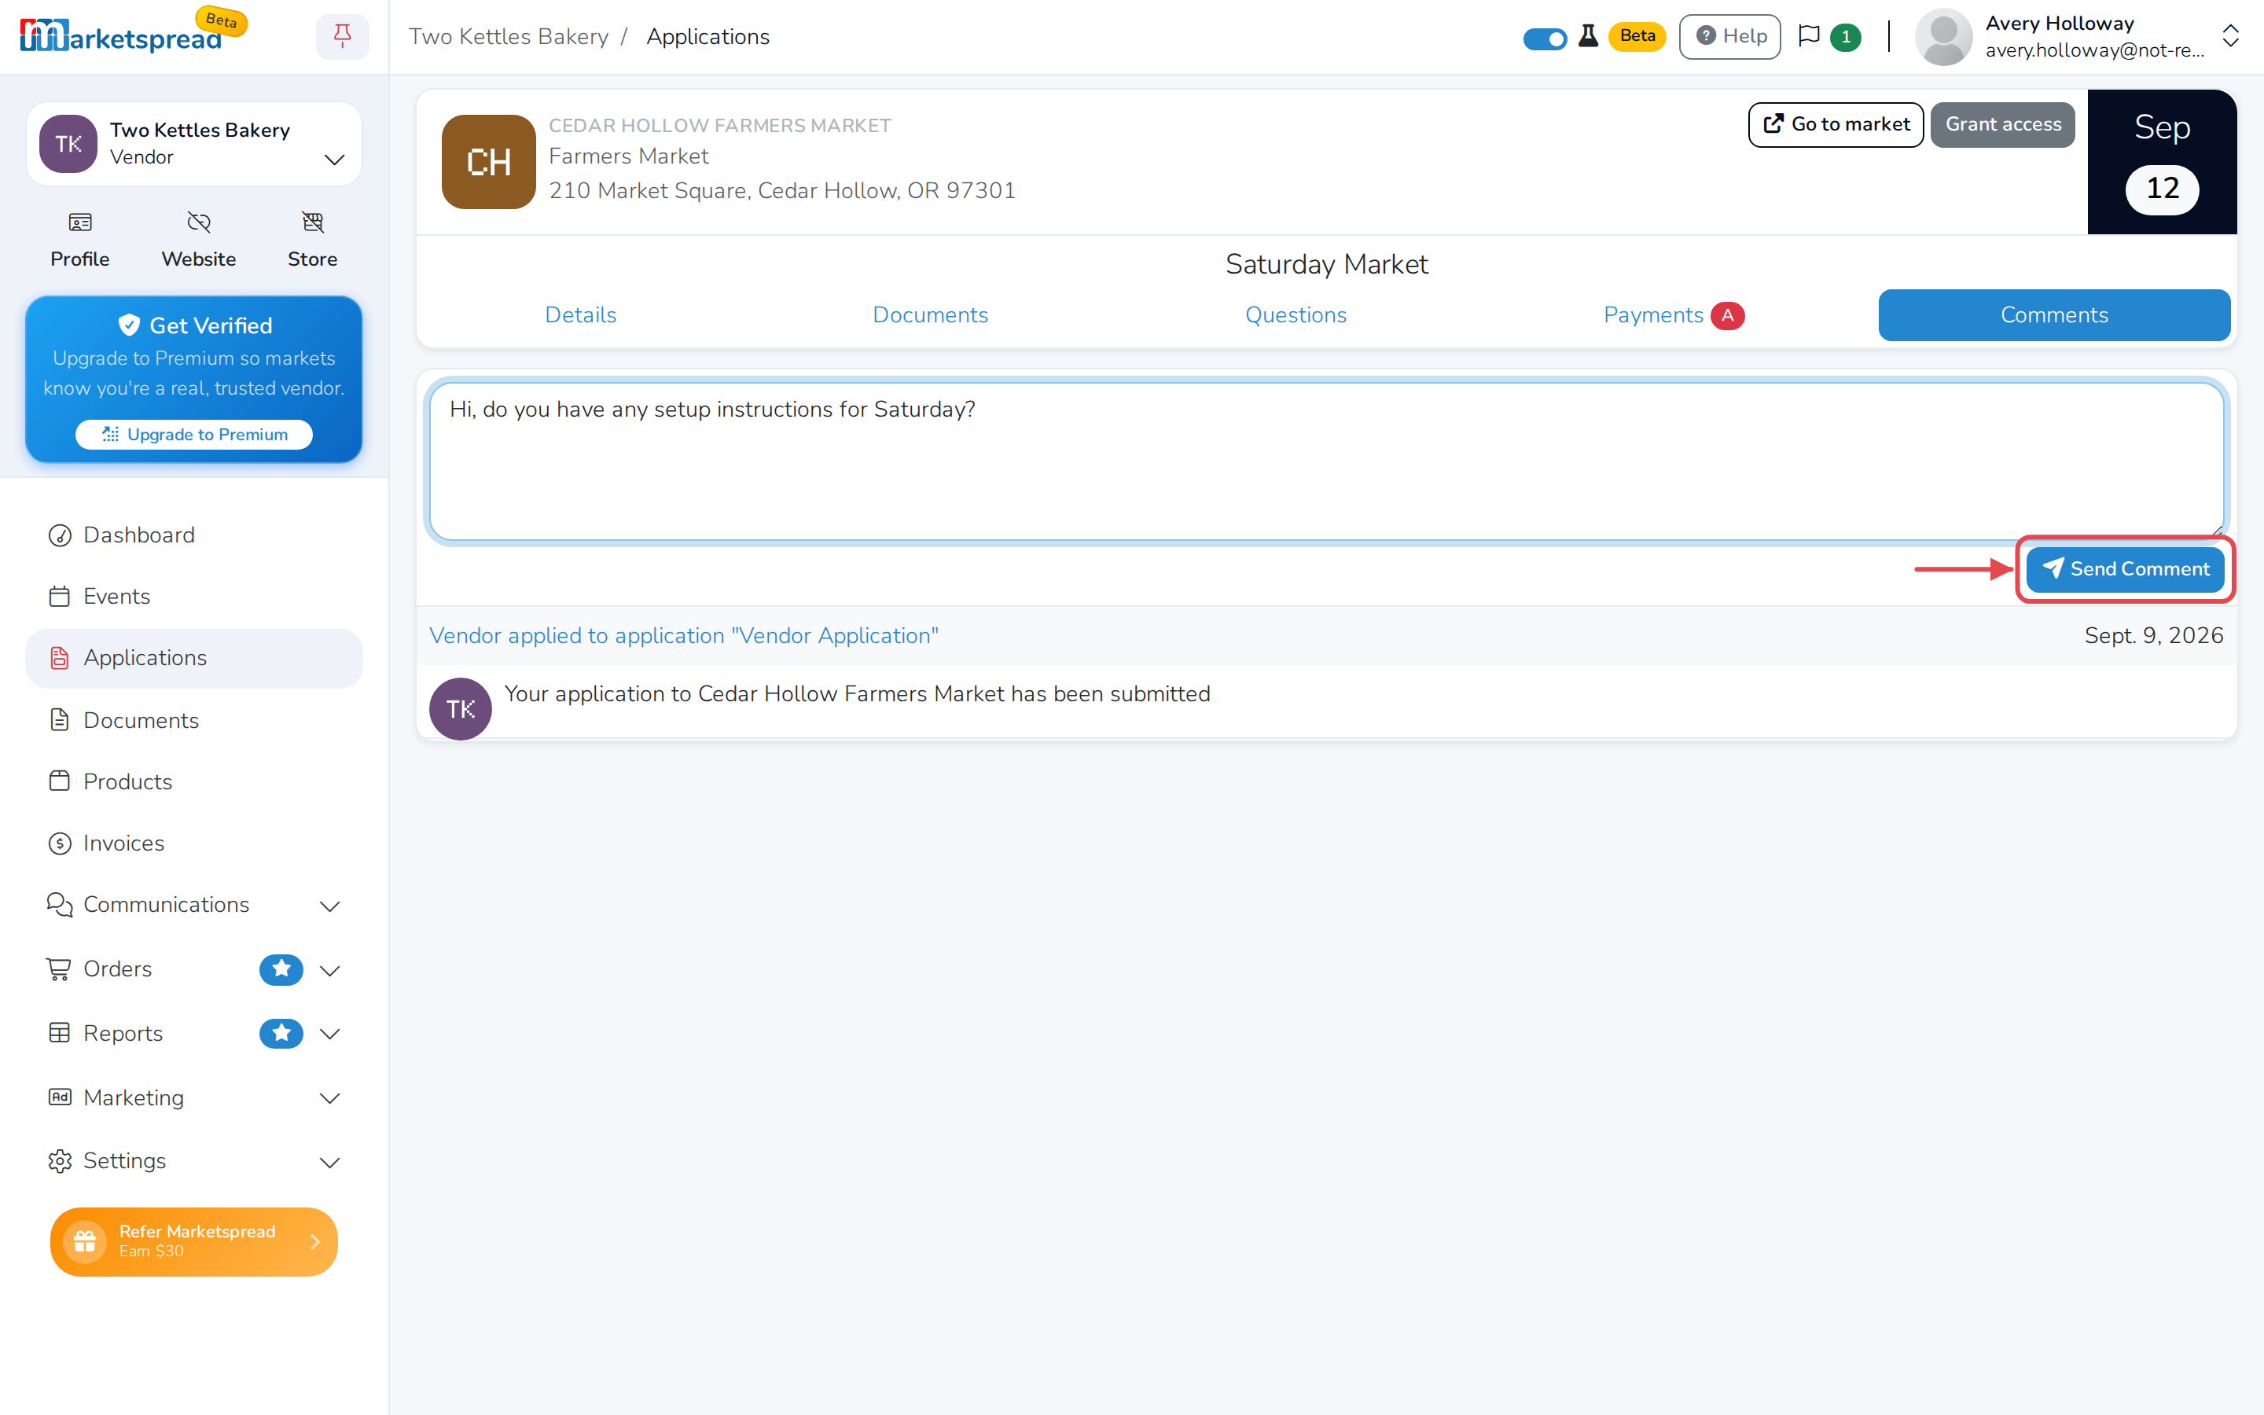Open the Profile icon shortcut

pyautogui.click(x=79, y=240)
